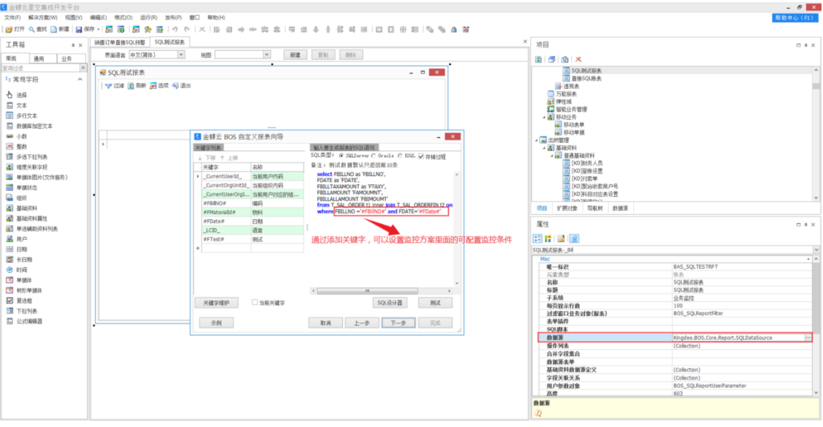This screenshot has width=823, height=427.
Task: Open the save button dropdown arrow
Action: pyautogui.click(x=98, y=30)
